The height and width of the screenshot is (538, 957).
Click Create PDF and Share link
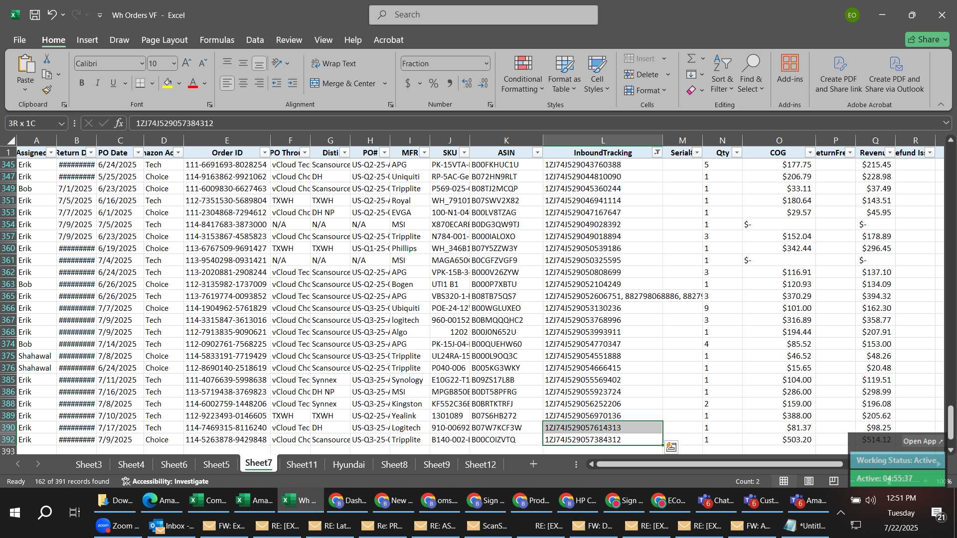click(x=838, y=74)
